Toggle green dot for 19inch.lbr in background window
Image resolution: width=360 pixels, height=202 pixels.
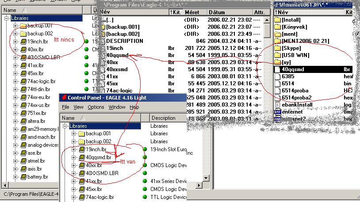87,42
